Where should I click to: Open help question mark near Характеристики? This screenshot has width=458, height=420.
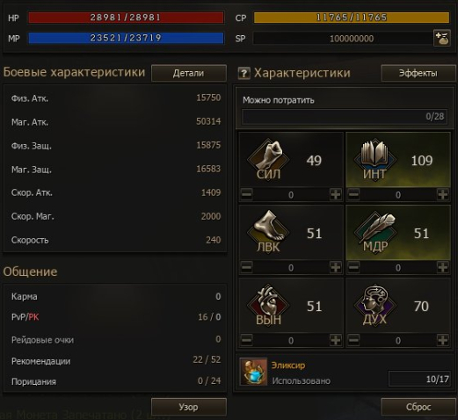pyautogui.click(x=244, y=73)
